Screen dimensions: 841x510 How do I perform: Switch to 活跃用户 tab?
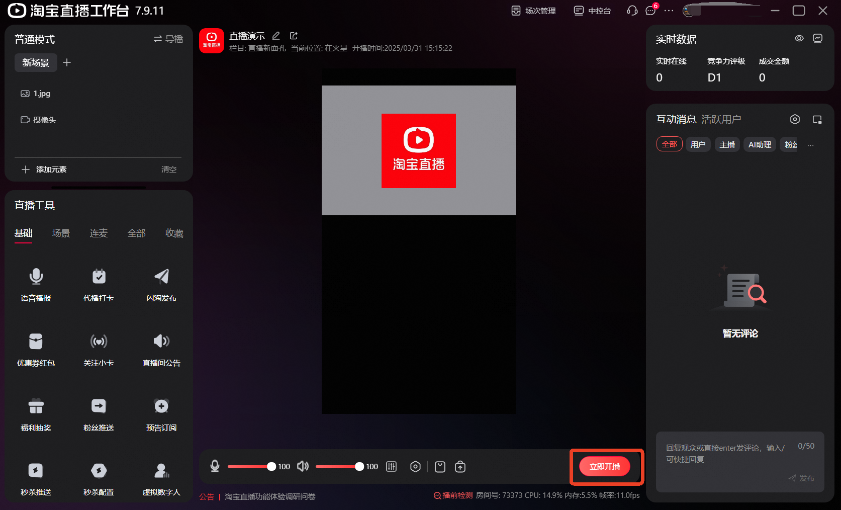tap(721, 119)
